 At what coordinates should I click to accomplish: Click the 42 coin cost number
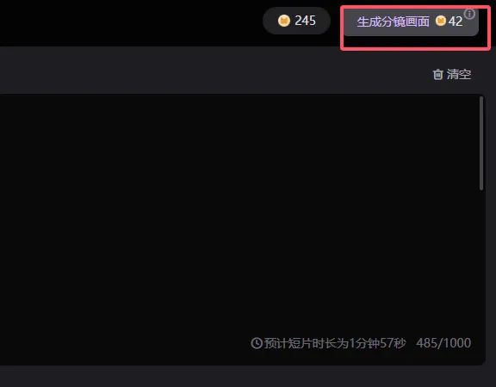click(x=456, y=21)
